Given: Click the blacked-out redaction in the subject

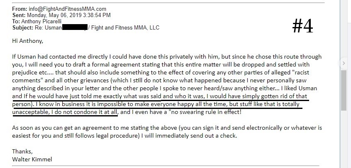Looking at the screenshot, I should point(75,28).
